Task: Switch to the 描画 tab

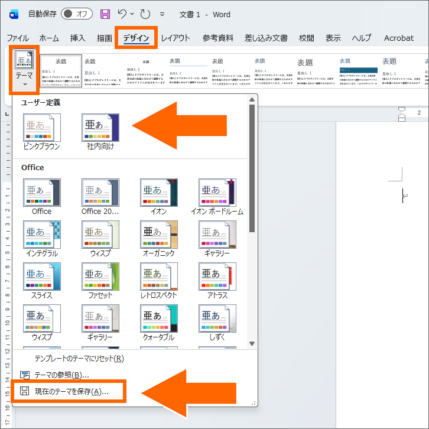Action: (x=104, y=38)
